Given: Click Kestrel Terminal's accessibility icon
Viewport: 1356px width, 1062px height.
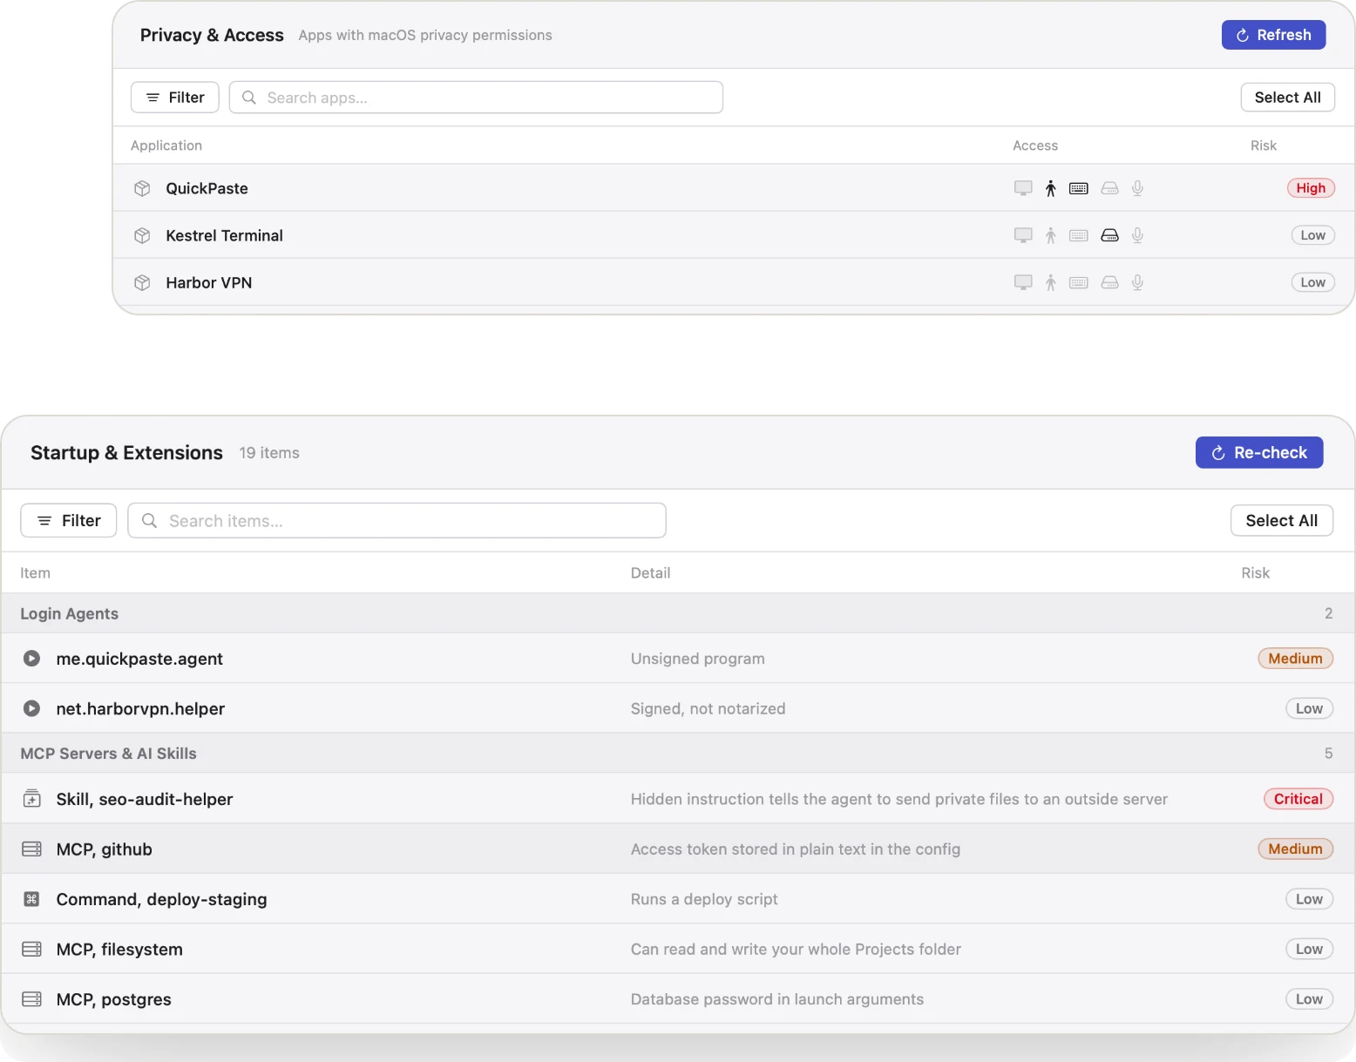Looking at the screenshot, I should click(x=1051, y=235).
